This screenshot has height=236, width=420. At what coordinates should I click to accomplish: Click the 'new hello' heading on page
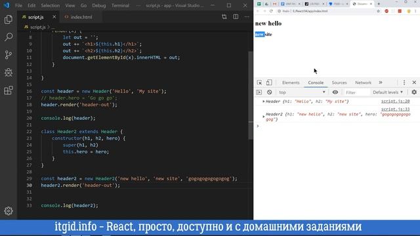268,24
